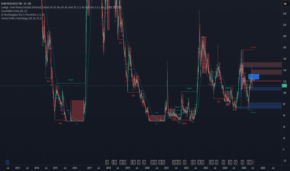Click the green CHoCH label near 2016
This screenshot has height=171, width=290.
[x=71, y=80]
